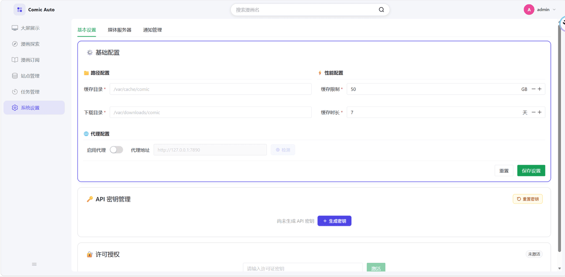Toggle the 启用代理 switch
Screen dimensions: 565x277
point(116,150)
